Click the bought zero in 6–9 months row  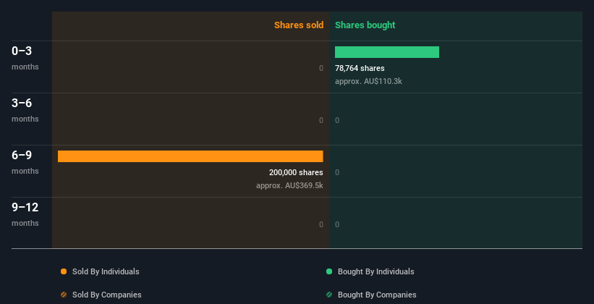(337, 172)
